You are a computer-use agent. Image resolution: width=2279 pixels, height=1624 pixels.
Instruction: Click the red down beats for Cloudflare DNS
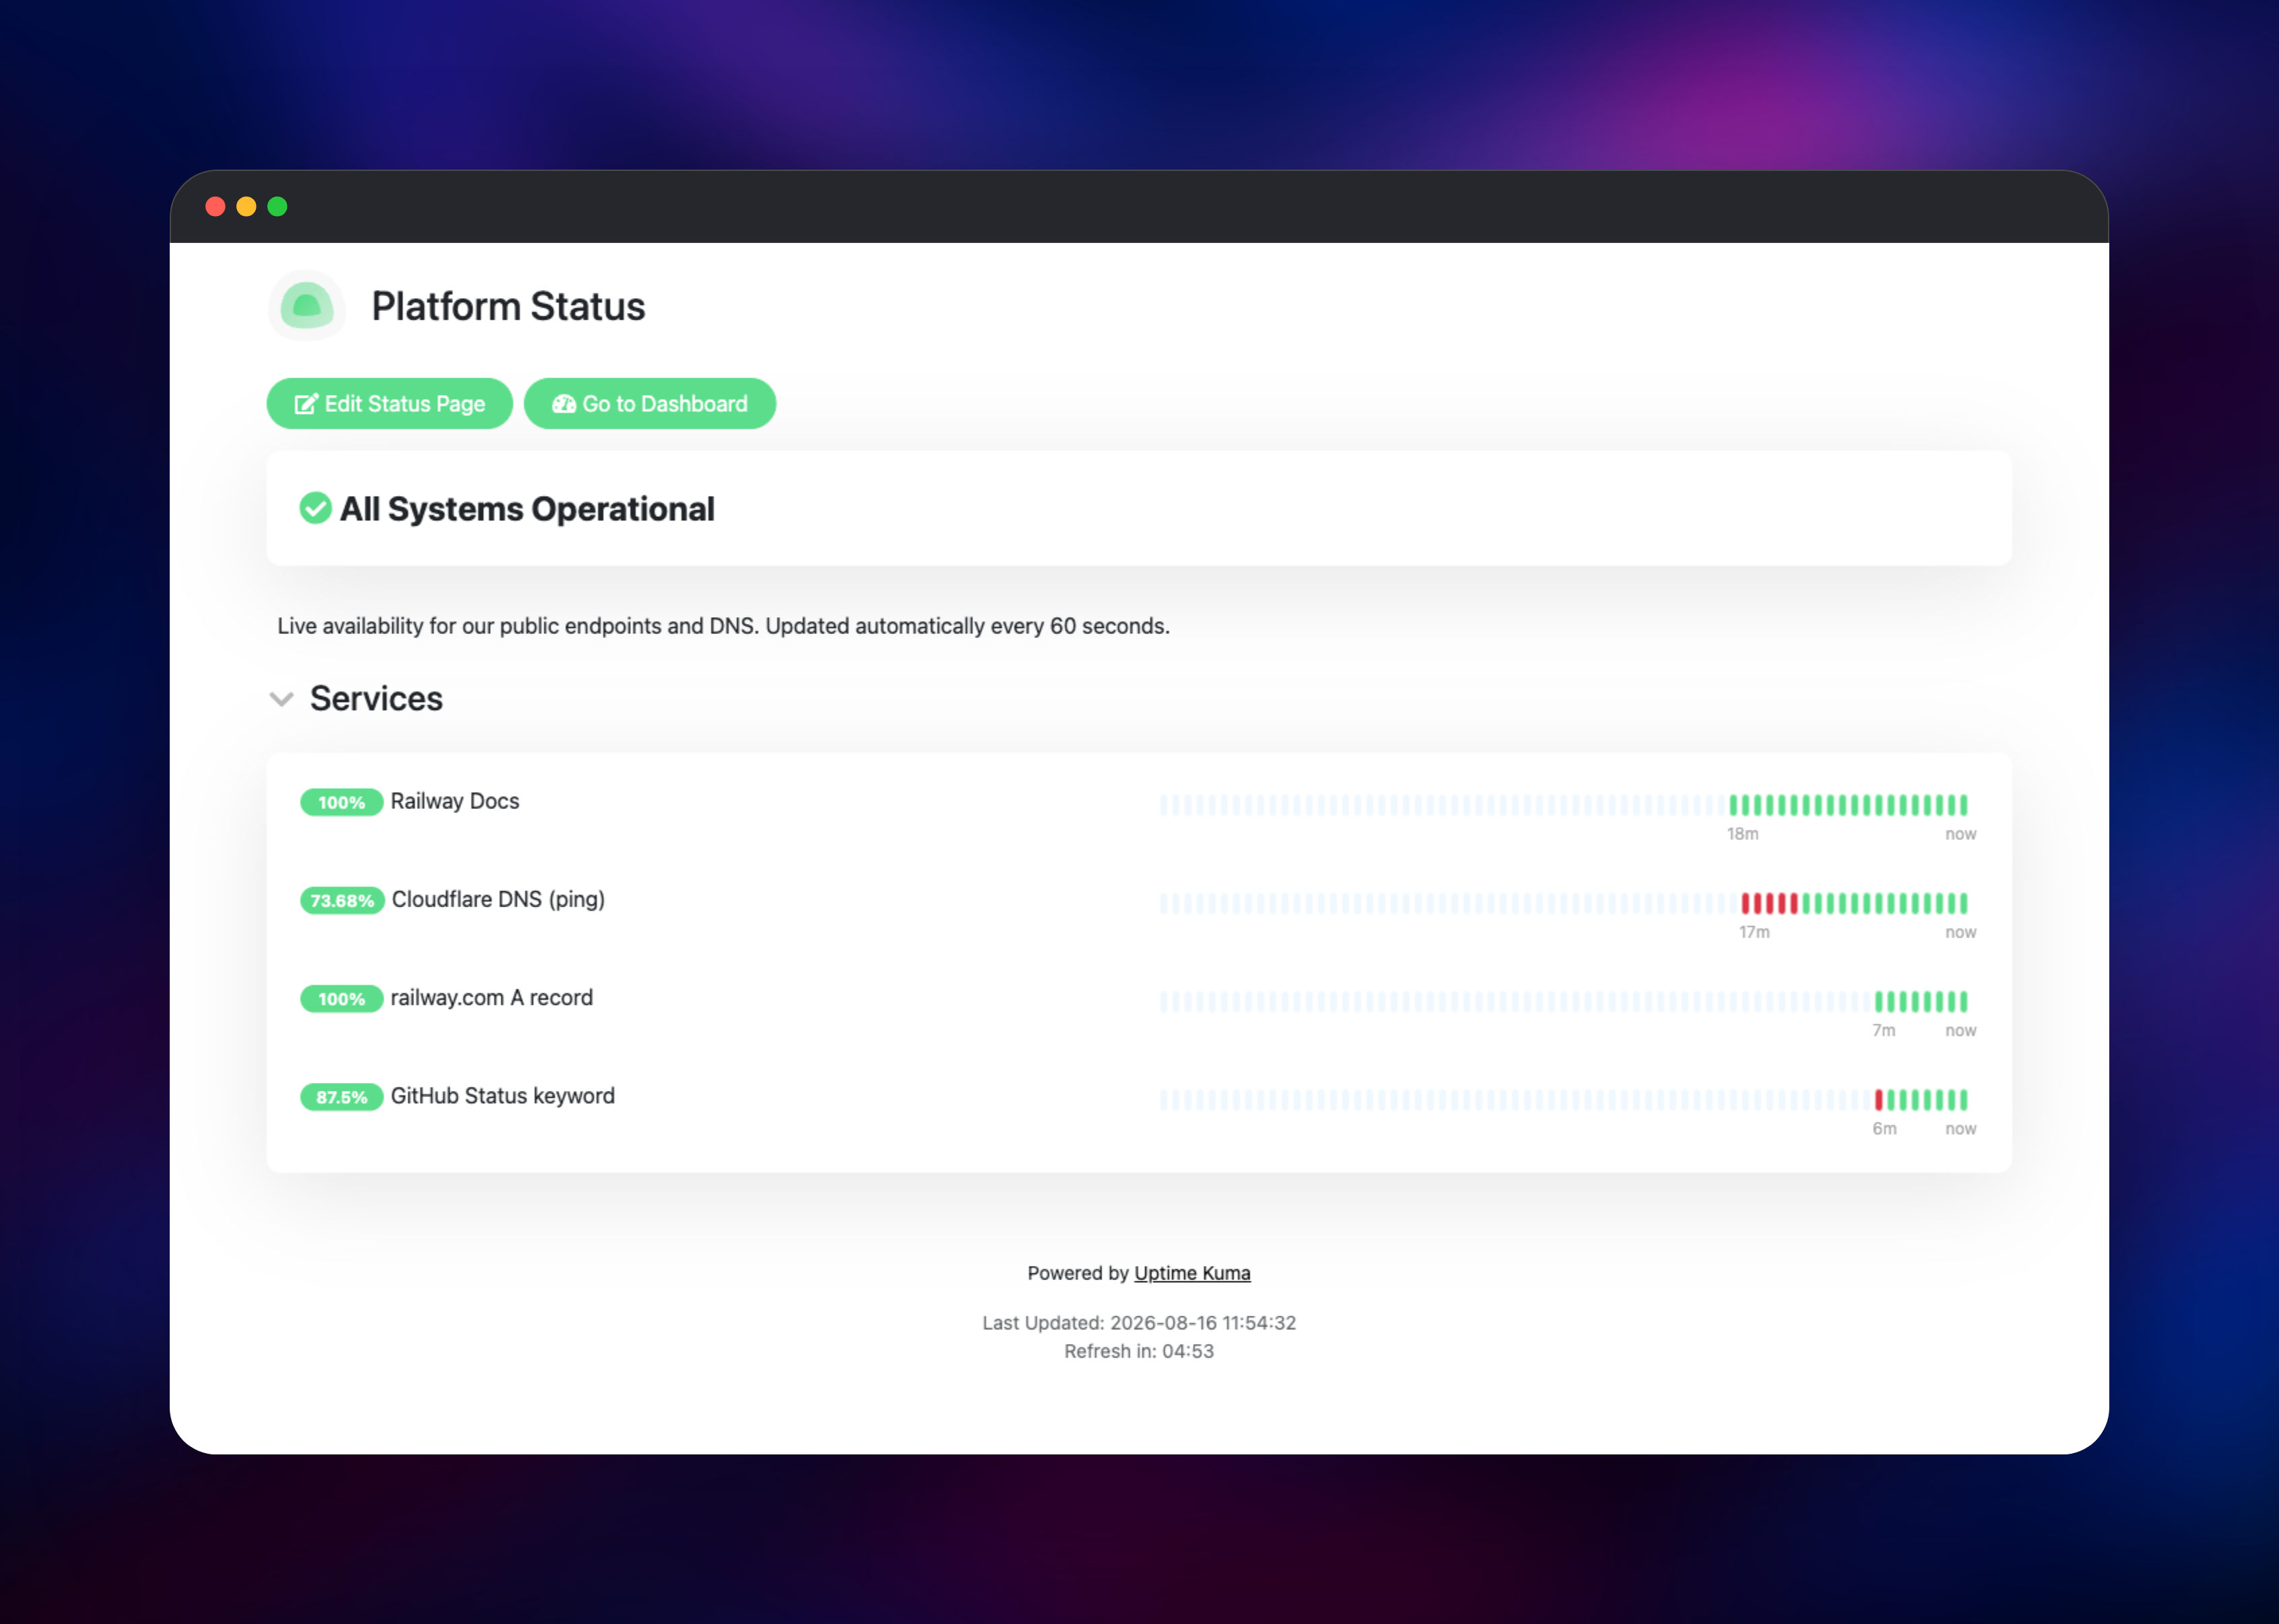point(1770,903)
